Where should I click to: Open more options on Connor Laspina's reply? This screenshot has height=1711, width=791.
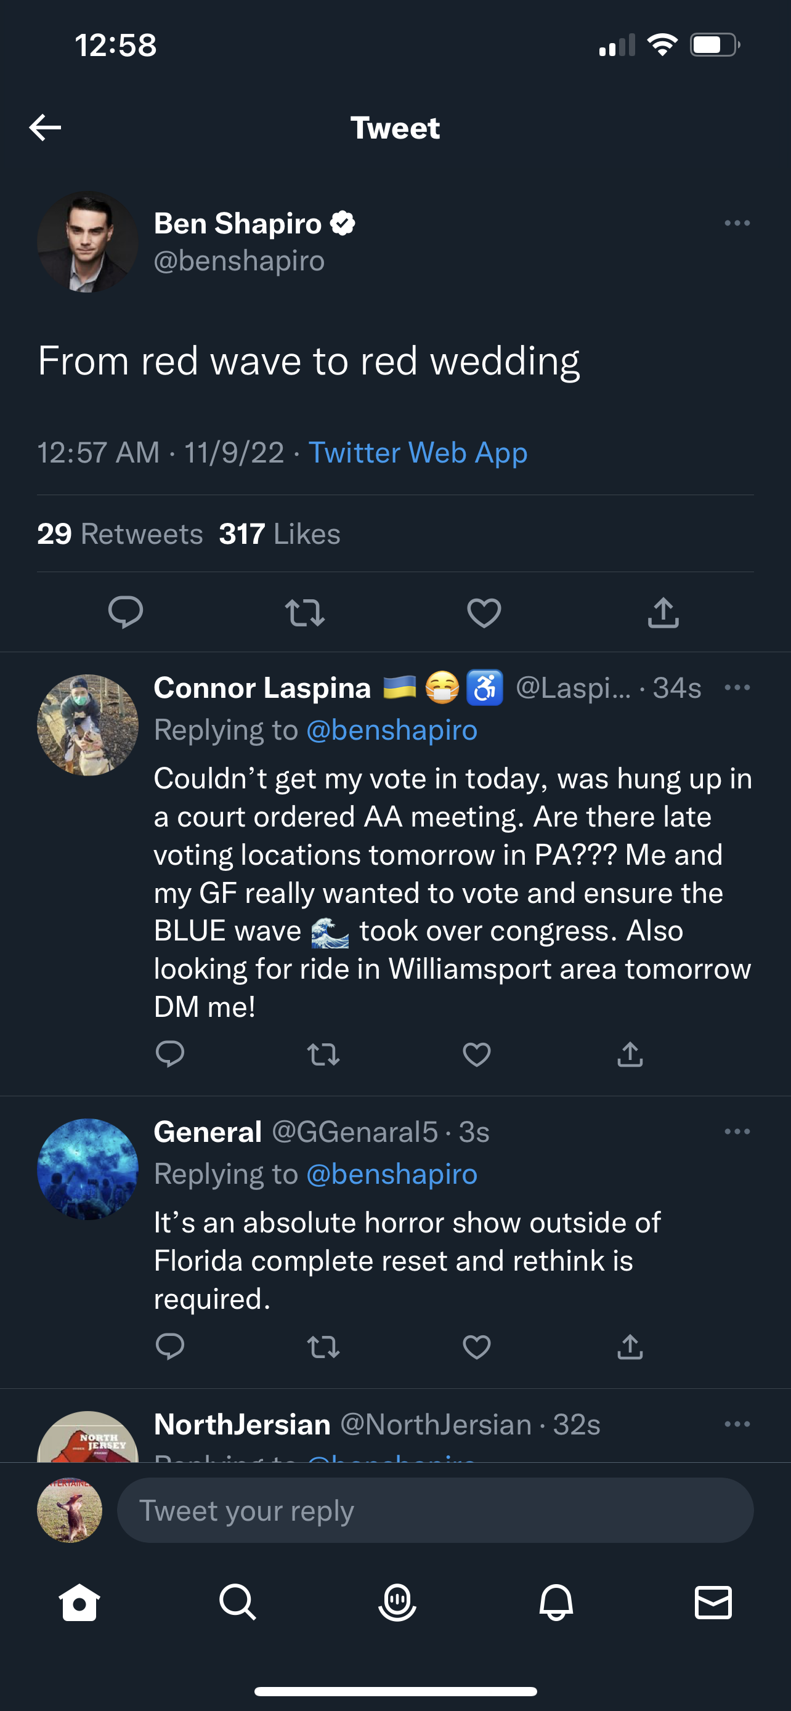[737, 687]
